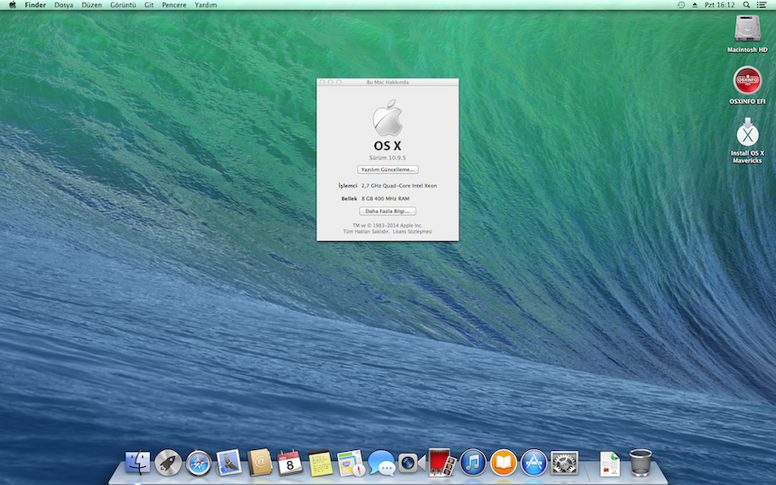Image resolution: width=776 pixels, height=485 pixels.
Task: Open the iBooks dock icon
Action: (503, 463)
